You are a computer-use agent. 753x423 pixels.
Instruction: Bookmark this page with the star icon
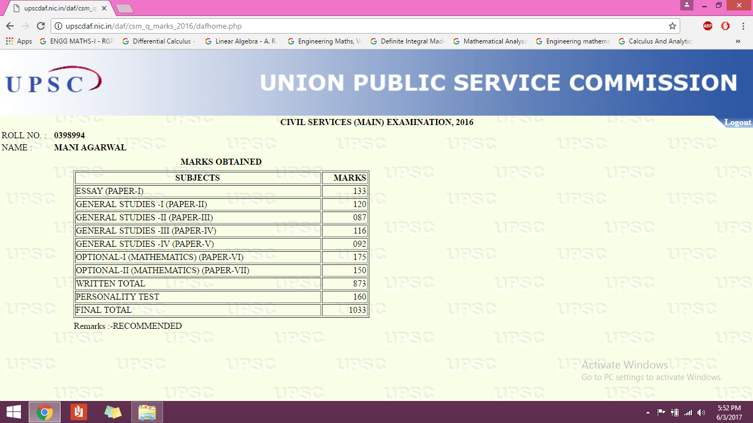point(673,26)
